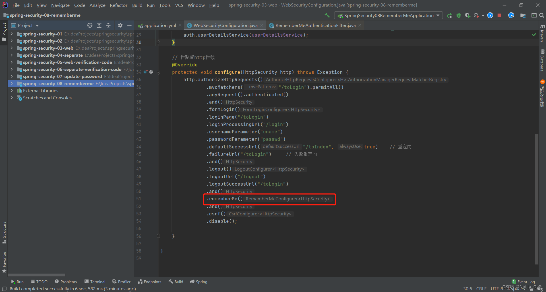Expand Scratches and Consoles node
This screenshot has width=546, height=292.
(x=12, y=98)
